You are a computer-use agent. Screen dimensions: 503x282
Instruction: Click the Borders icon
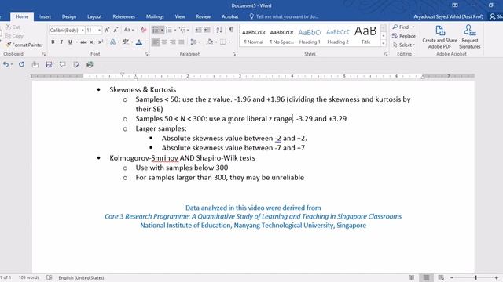point(222,42)
